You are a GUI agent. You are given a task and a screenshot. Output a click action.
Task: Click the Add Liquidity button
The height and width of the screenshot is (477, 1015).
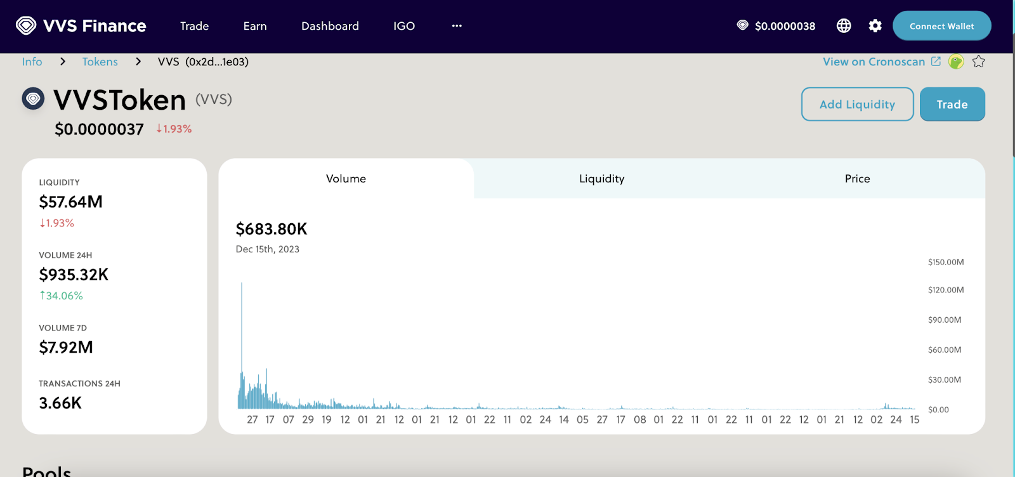858,104
